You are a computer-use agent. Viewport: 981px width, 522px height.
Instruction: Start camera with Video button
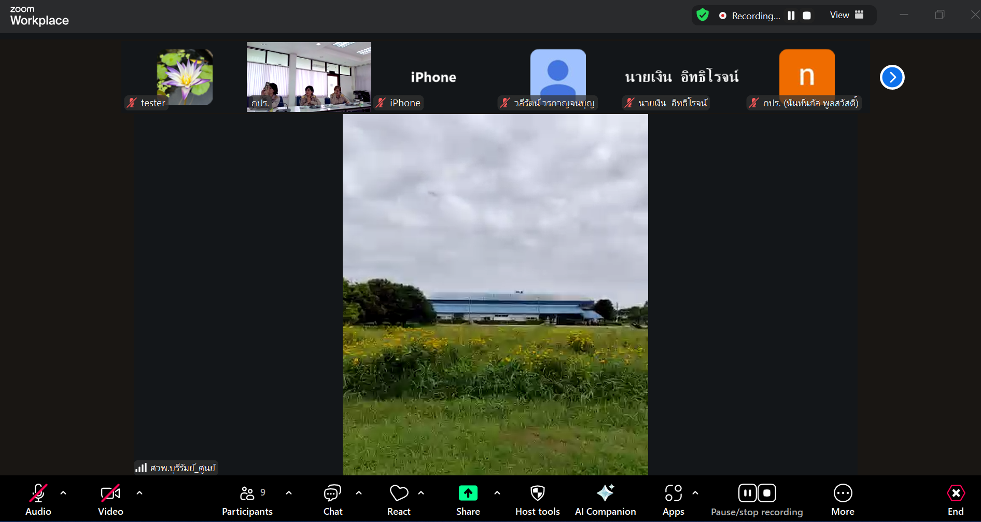pos(110,500)
